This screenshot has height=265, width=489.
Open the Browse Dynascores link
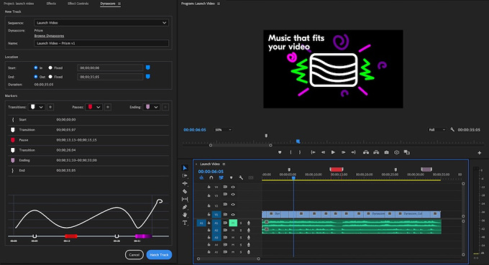[49, 36]
